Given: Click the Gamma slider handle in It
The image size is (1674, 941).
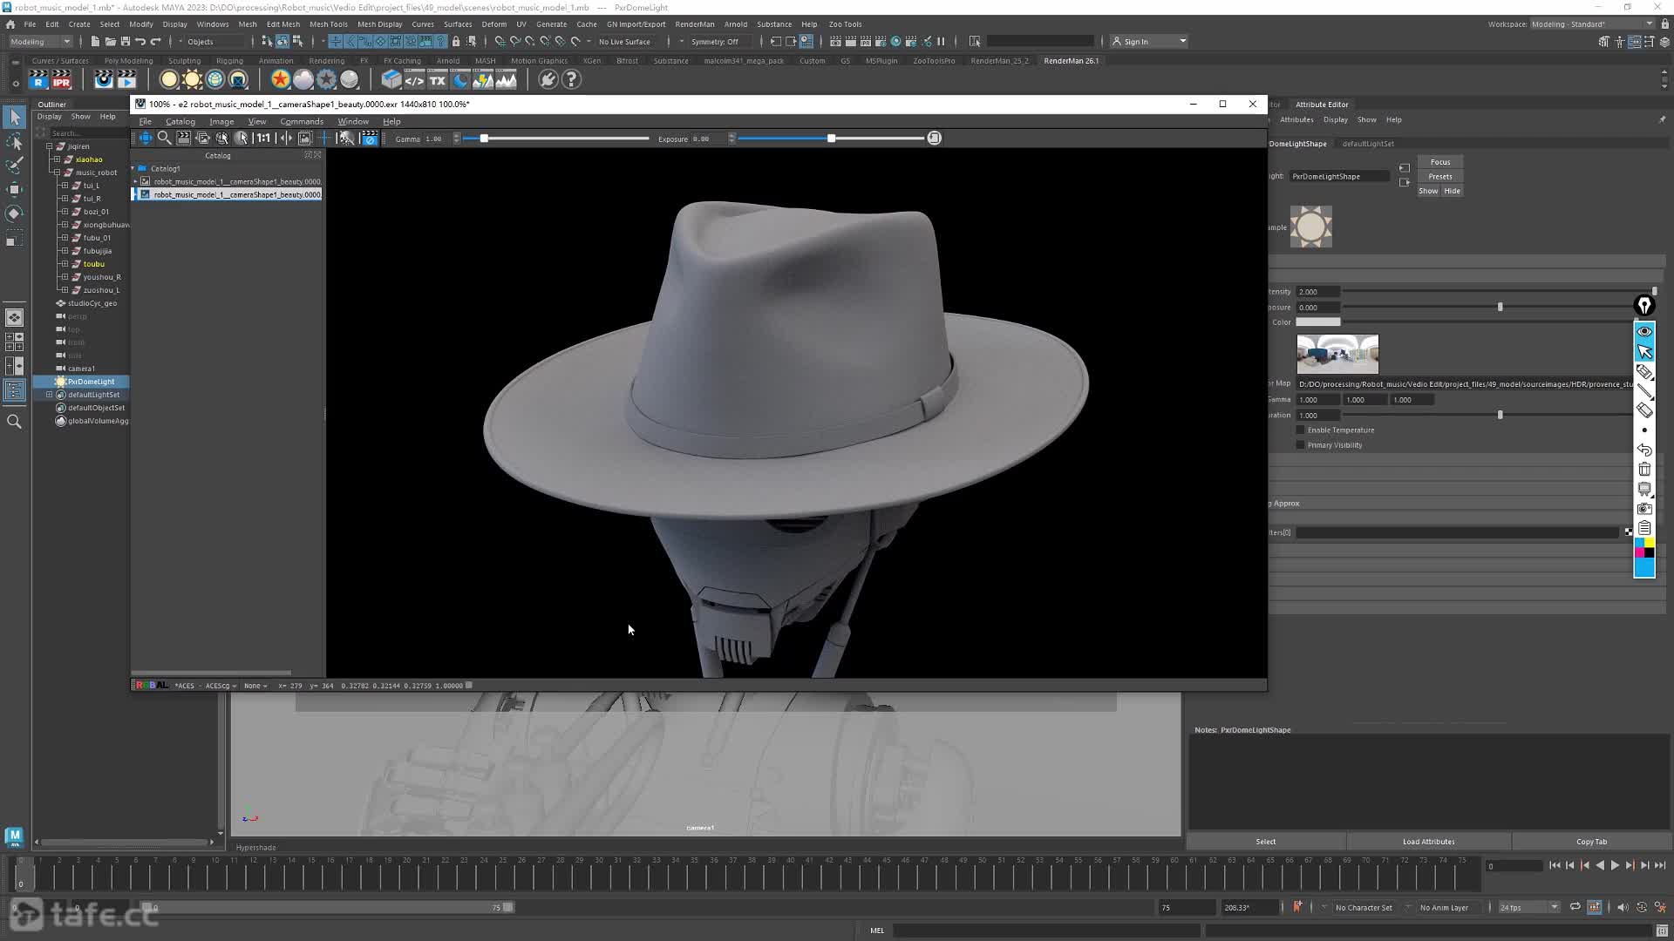Looking at the screenshot, I should (484, 139).
